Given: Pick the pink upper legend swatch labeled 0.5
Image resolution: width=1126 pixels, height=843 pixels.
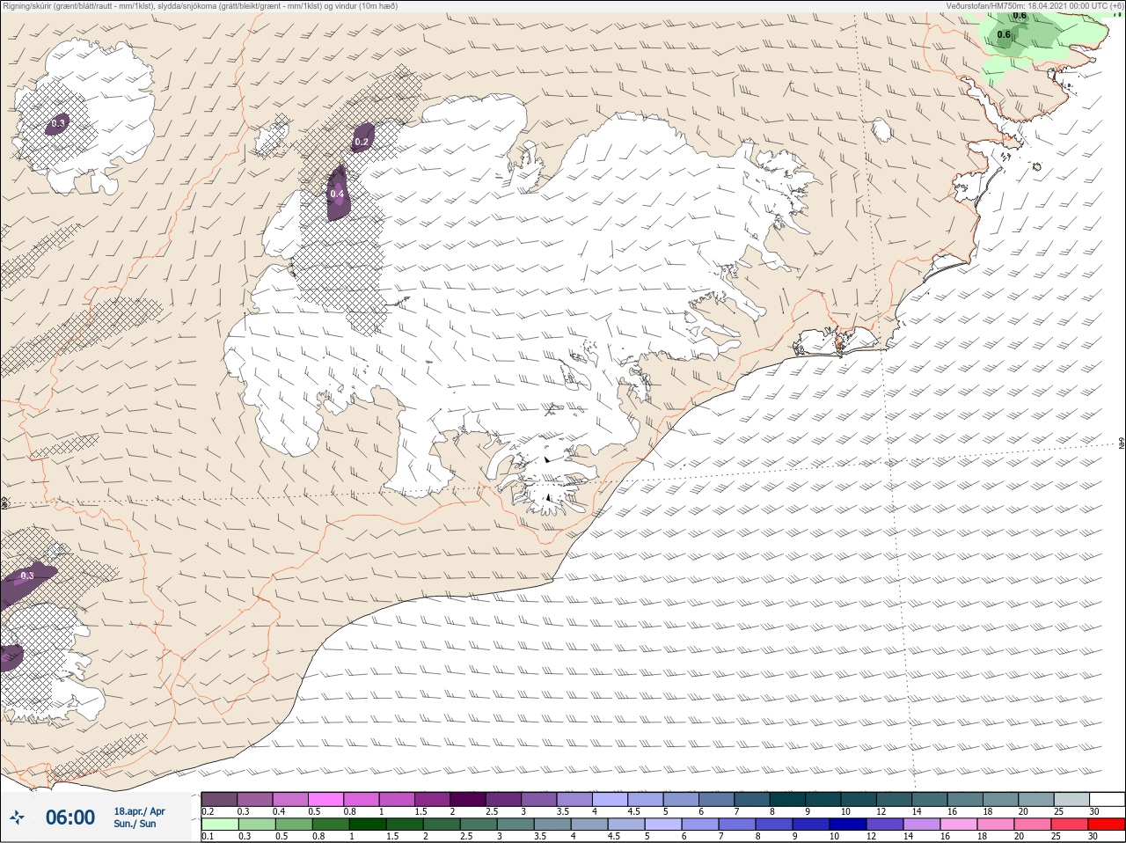Looking at the screenshot, I should pos(325,799).
